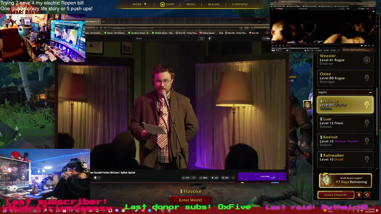Click the delete character trash icon
Viewport: 381px width, 214px height.
point(359,195)
